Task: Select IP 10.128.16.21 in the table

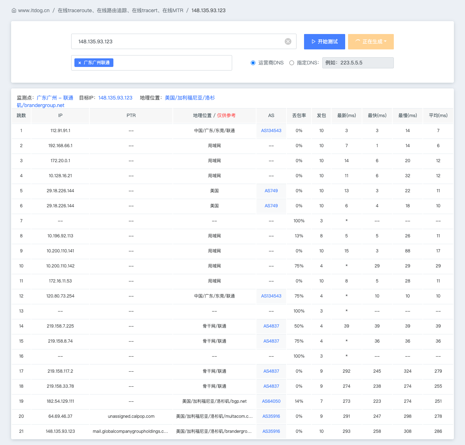Action: click(x=60, y=176)
